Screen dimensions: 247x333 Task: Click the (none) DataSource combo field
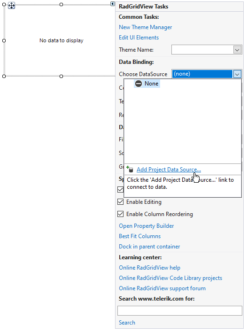coord(202,74)
